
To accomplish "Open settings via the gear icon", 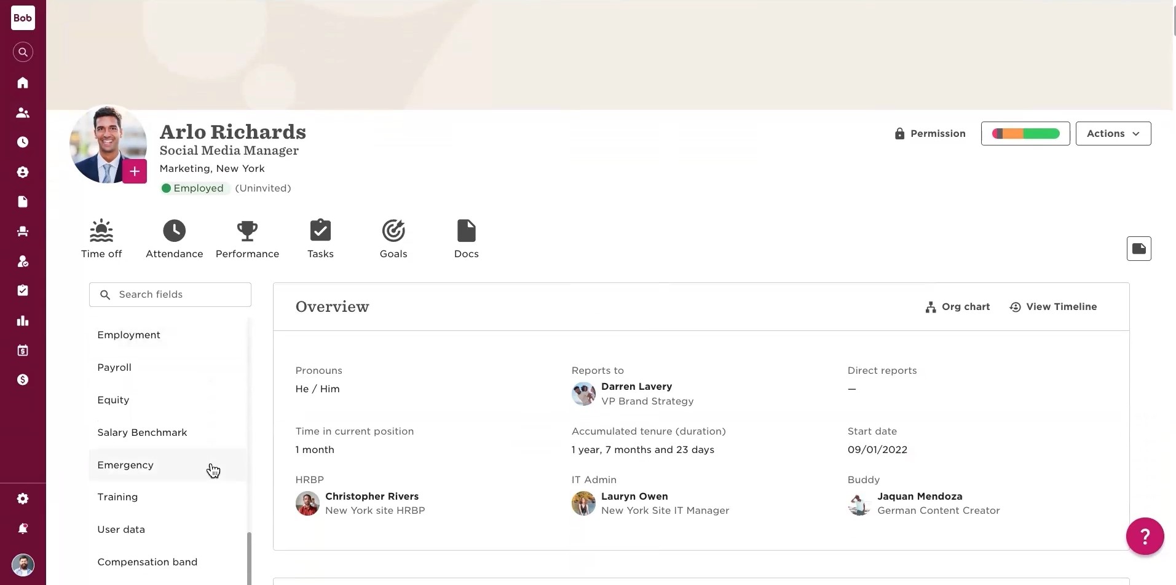I will [x=23, y=498].
